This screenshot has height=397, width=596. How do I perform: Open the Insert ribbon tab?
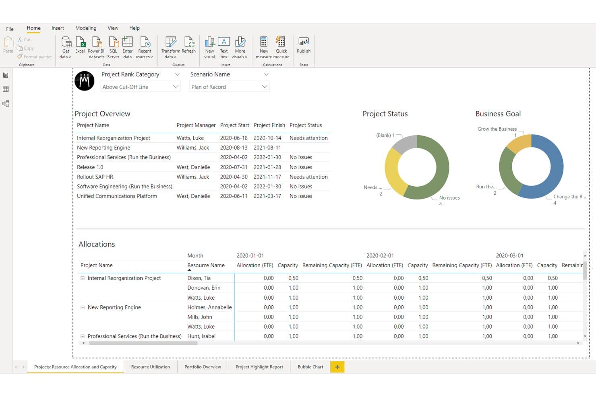coord(58,28)
